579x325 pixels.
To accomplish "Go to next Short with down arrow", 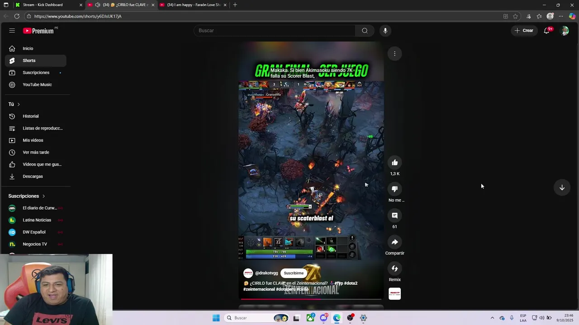I will pos(562,188).
